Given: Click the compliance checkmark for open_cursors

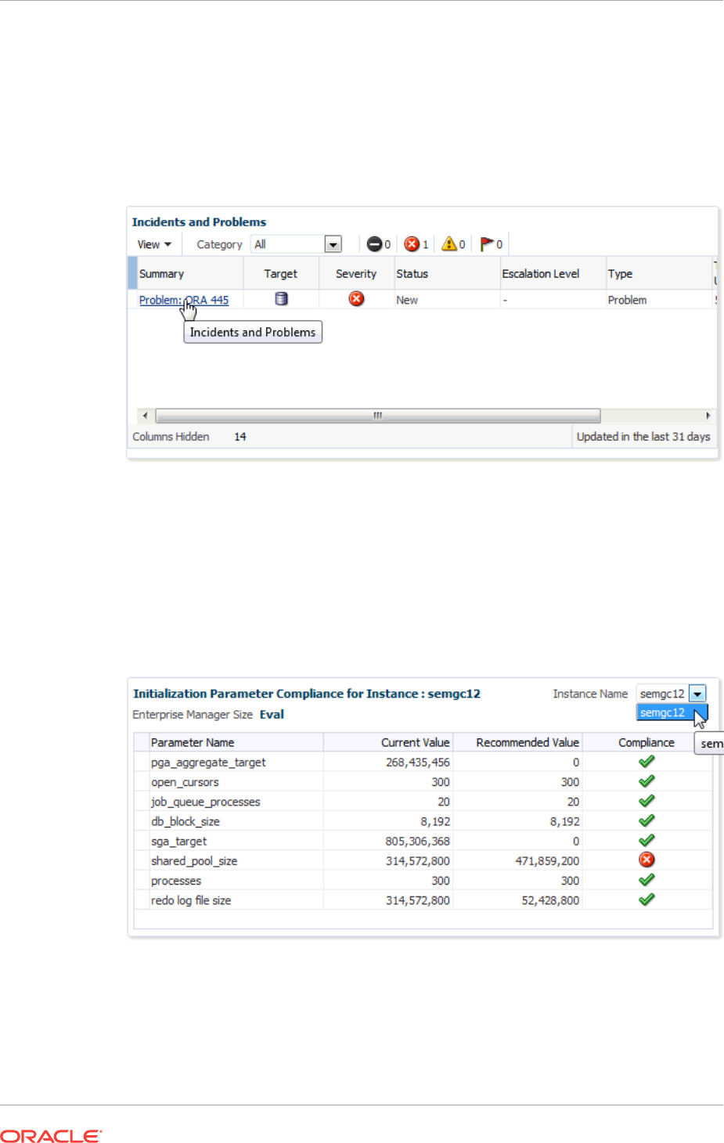Looking at the screenshot, I should coord(647,781).
